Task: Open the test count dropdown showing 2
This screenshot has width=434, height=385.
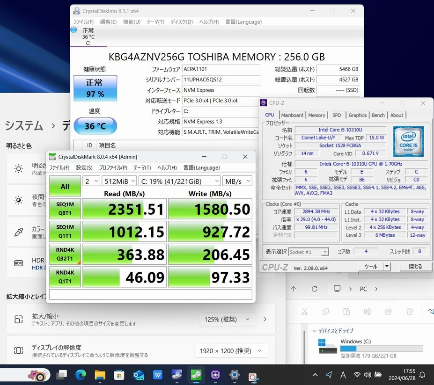Action: (x=91, y=181)
